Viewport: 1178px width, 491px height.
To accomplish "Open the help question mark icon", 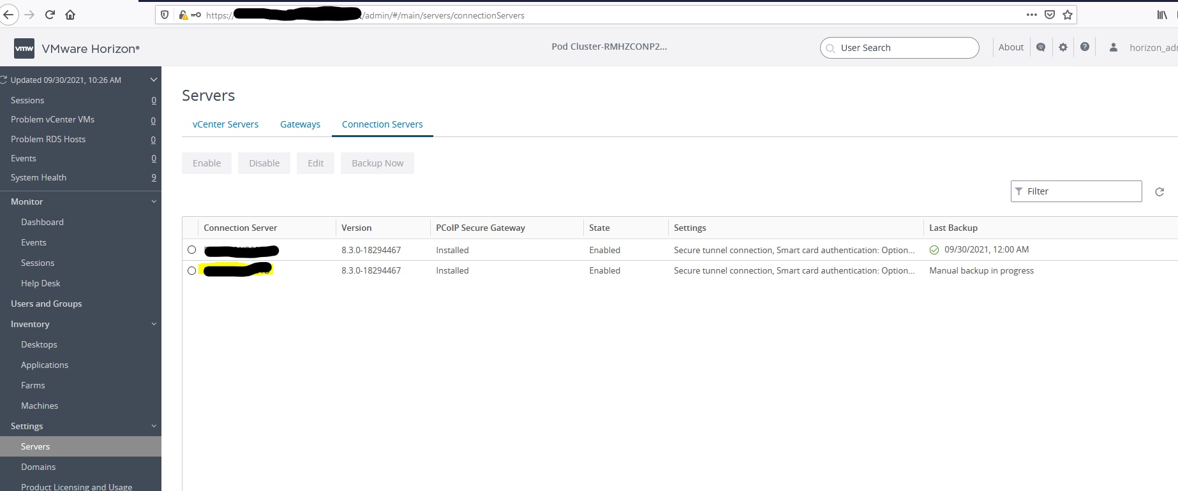I will point(1085,47).
